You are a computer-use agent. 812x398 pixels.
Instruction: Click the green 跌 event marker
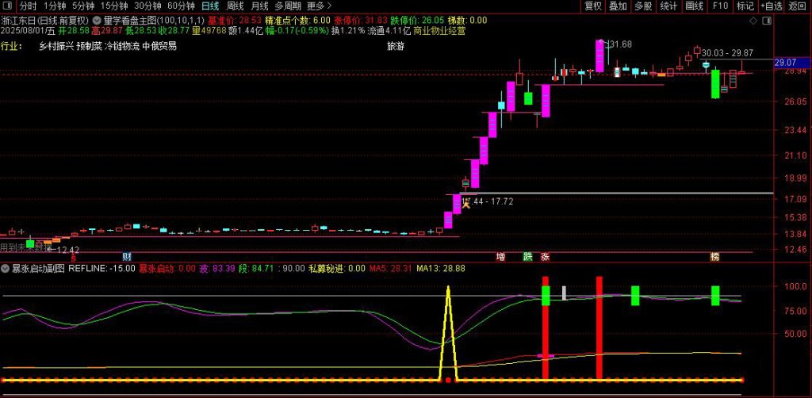528,257
